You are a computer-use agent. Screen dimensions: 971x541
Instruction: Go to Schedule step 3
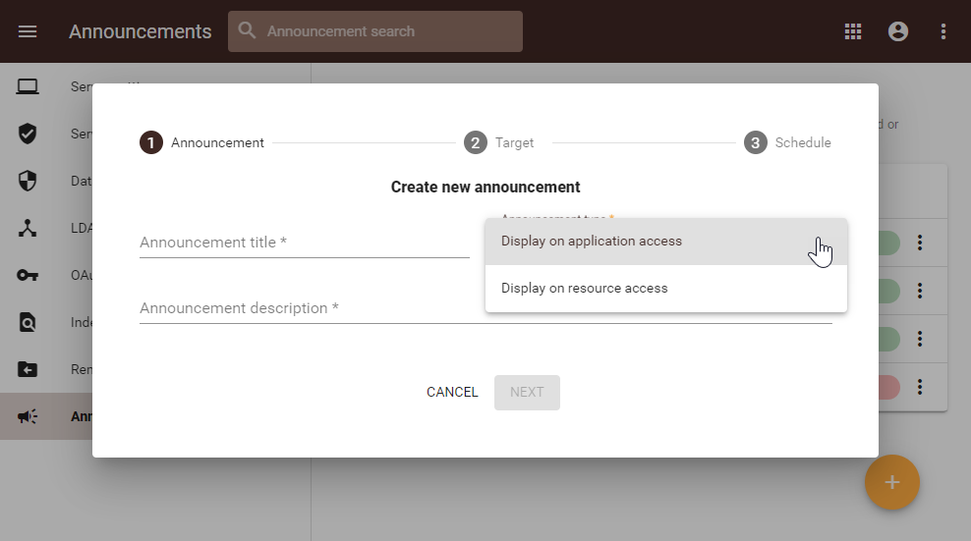[787, 143]
